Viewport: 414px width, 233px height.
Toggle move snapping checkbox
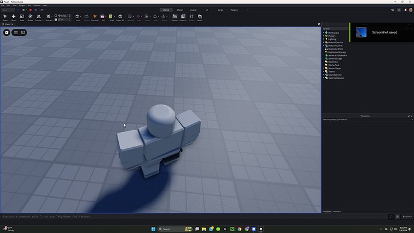(56, 16)
